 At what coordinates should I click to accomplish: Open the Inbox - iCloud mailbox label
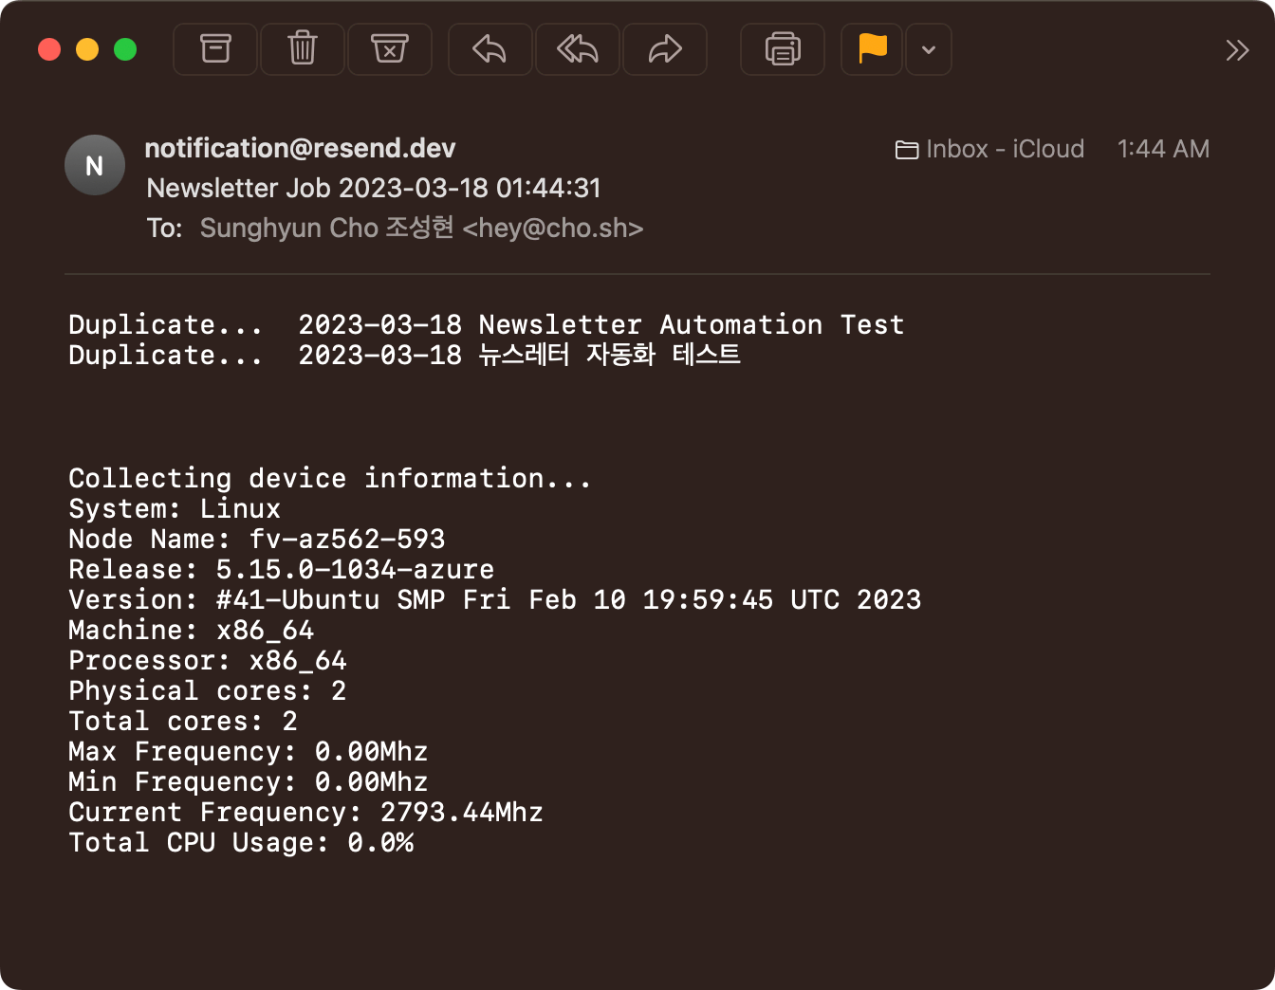989,150
